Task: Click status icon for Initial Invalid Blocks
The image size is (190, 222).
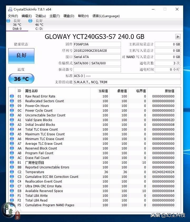Action: pyautogui.click(x=12, y=125)
